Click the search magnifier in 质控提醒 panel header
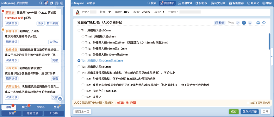The image size is (274, 117). pyautogui.click(x=41, y=3)
